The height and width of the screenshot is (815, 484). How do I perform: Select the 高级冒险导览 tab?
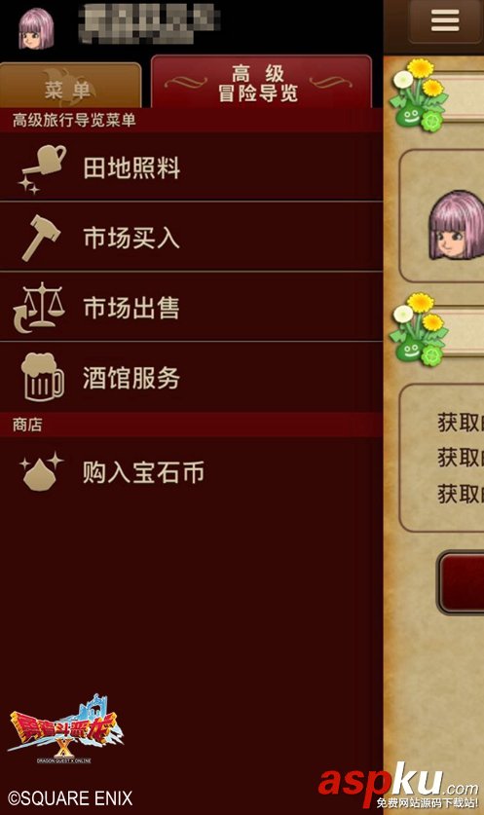click(x=262, y=82)
